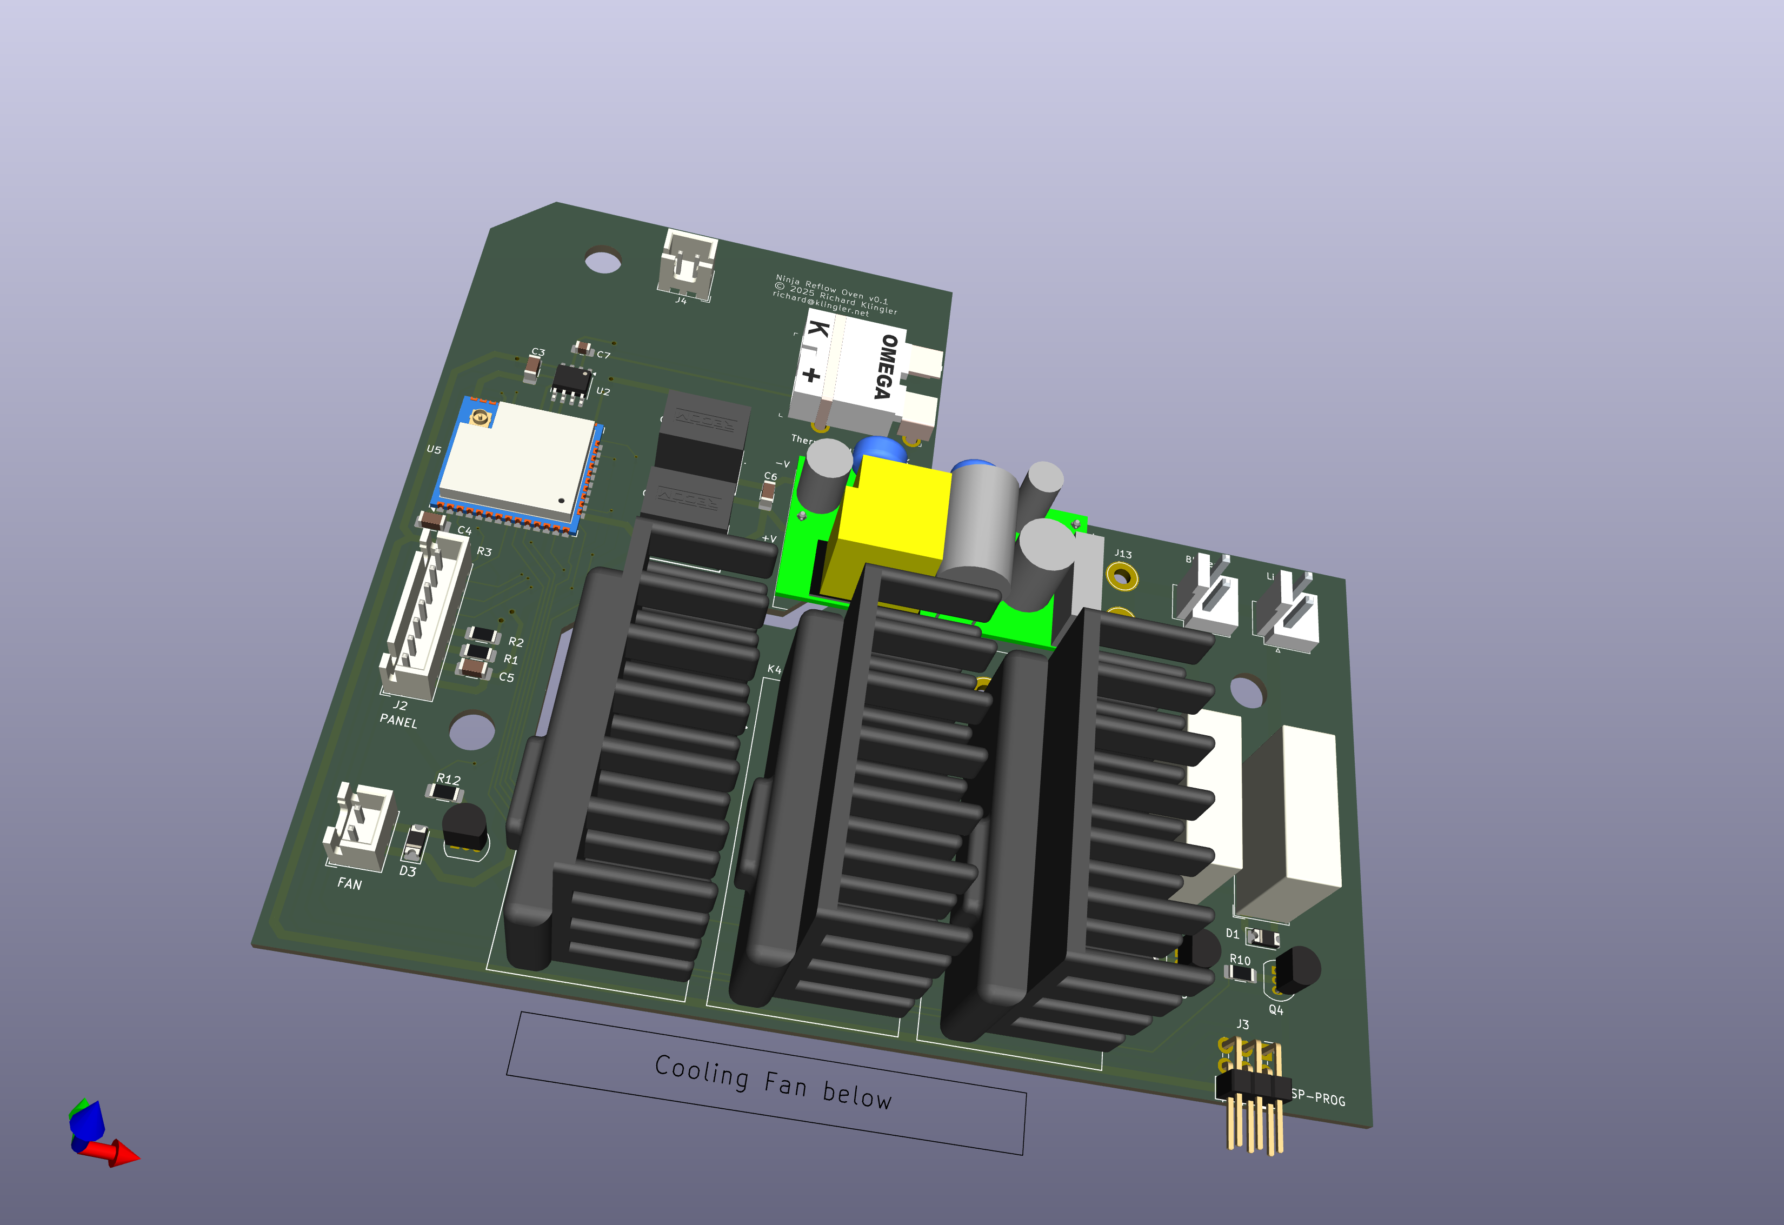
Task: Click the 'D1' reference label
Action: point(1232,933)
